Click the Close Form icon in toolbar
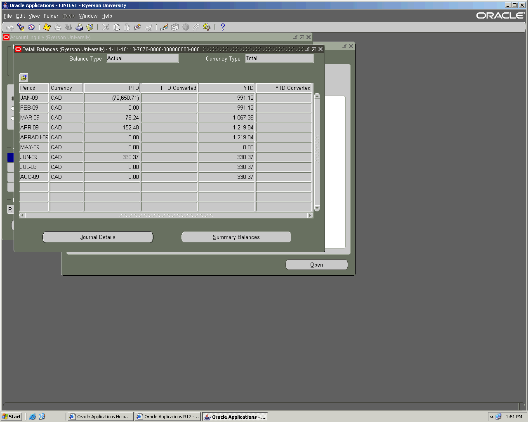The height and width of the screenshot is (422, 528). point(90,27)
